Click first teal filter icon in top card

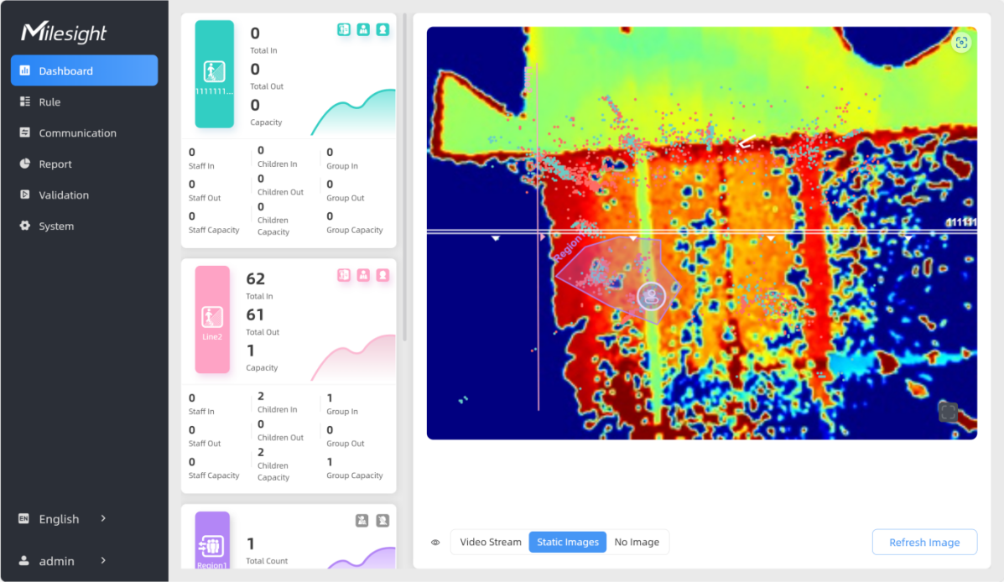(344, 29)
